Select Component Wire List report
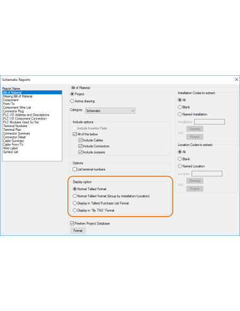This screenshot has width=240, height=311. [17, 107]
